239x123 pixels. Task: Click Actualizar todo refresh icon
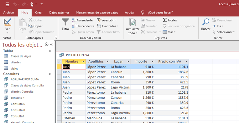click(132, 22)
